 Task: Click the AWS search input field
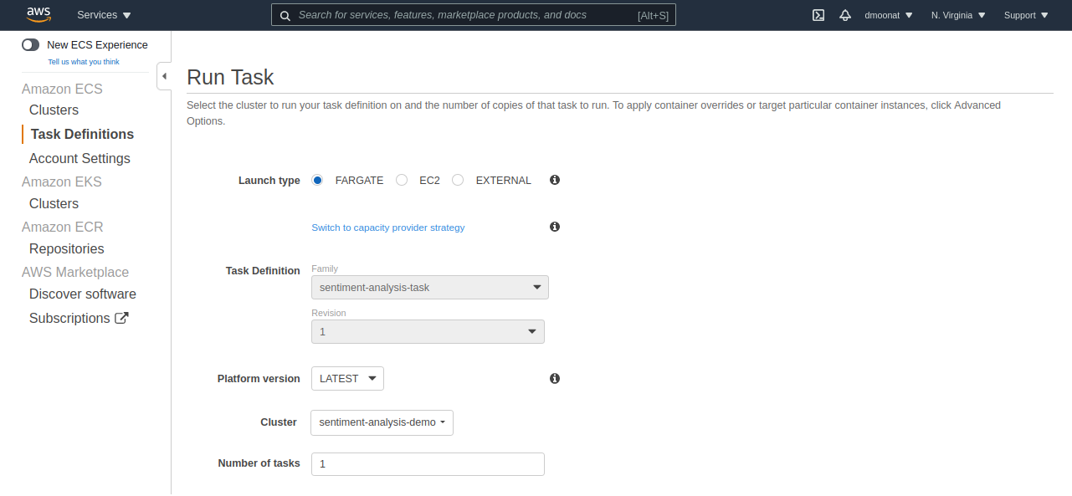click(x=474, y=15)
